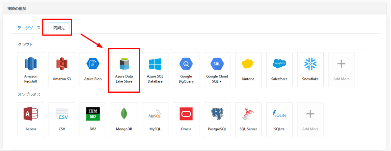Screen dimensions: 391x151
Task: Click the クラウド section label
Action: click(x=25, y=44)
